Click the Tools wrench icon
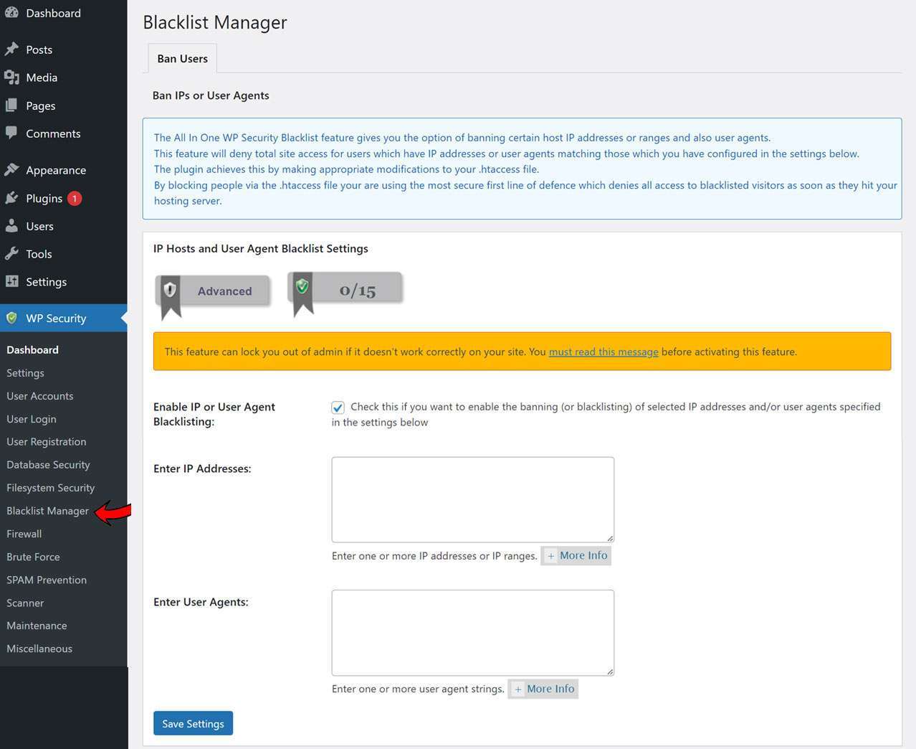916x749 pixels. click(11, 254)
